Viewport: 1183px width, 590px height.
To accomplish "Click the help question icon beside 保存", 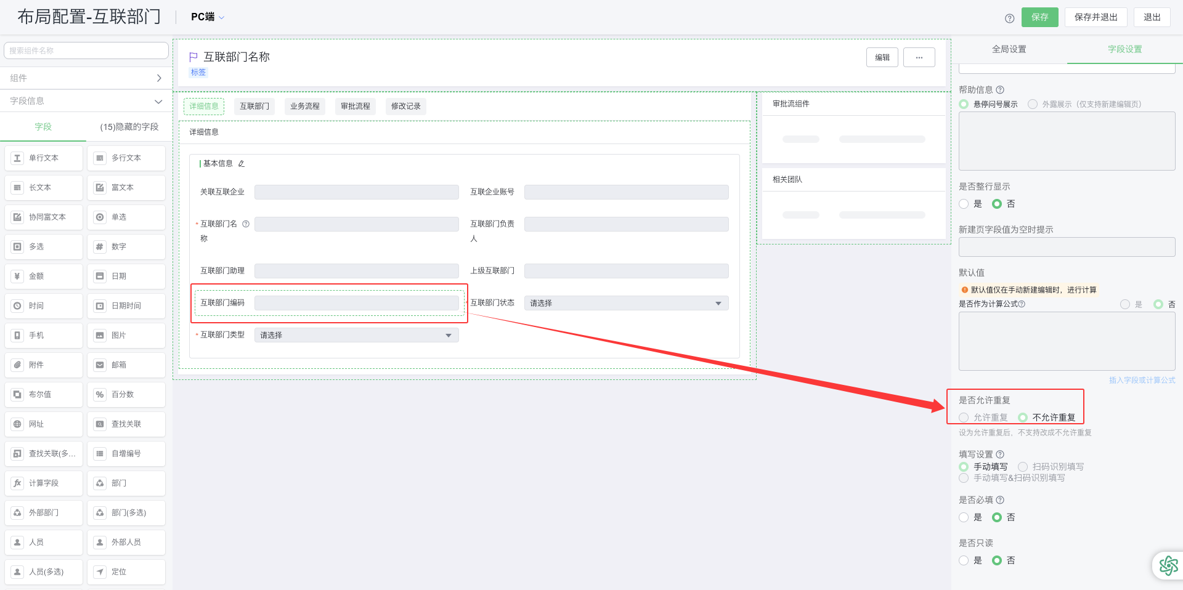I will [x=1009, y=18].
